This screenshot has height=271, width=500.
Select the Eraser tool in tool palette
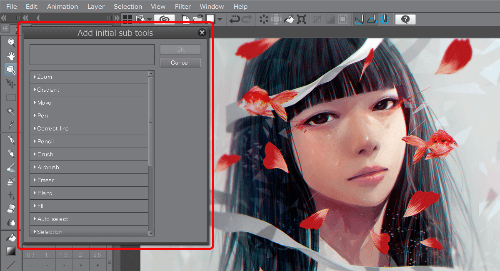tap(11, 208)
